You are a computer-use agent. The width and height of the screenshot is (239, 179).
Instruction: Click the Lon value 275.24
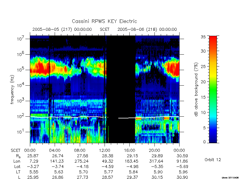pos(81,161)
